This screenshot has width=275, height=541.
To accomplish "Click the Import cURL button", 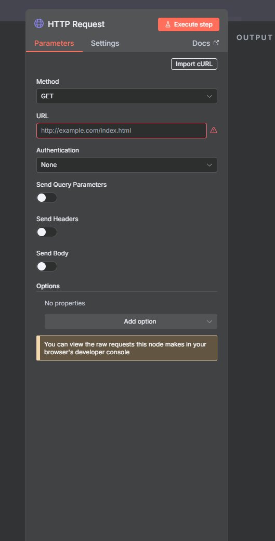I will point(194,64).
